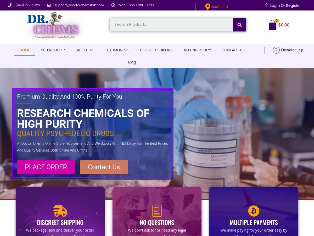Viewport: 314px width, 236px height.
Task: Open the Blog section
Action: click(132, 62)
